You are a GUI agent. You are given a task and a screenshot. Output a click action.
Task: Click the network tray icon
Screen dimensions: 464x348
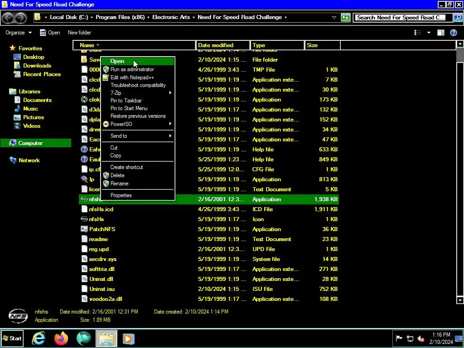tap(410, 338)
